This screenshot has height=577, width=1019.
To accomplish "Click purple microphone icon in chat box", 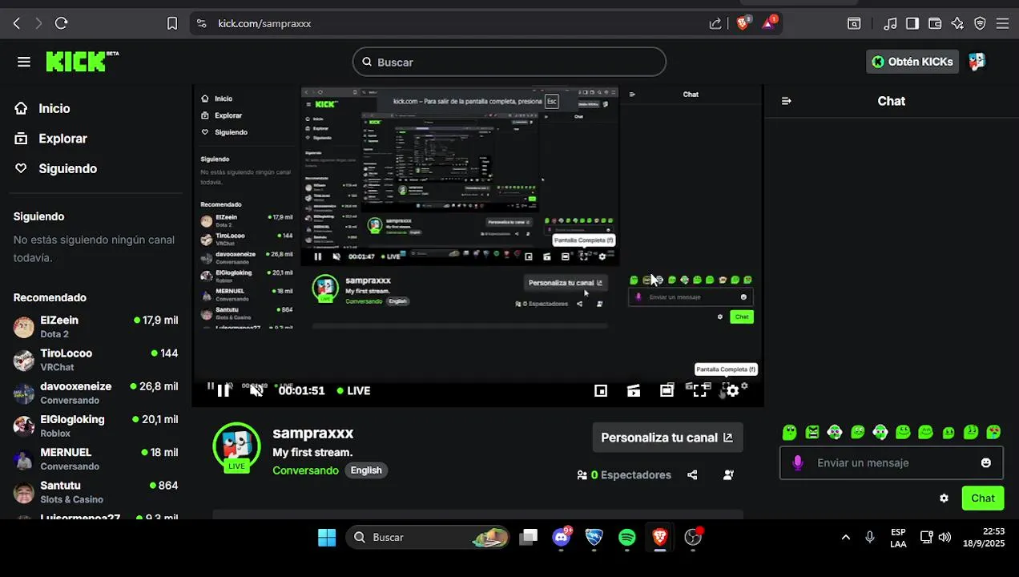I will [797, 463].
